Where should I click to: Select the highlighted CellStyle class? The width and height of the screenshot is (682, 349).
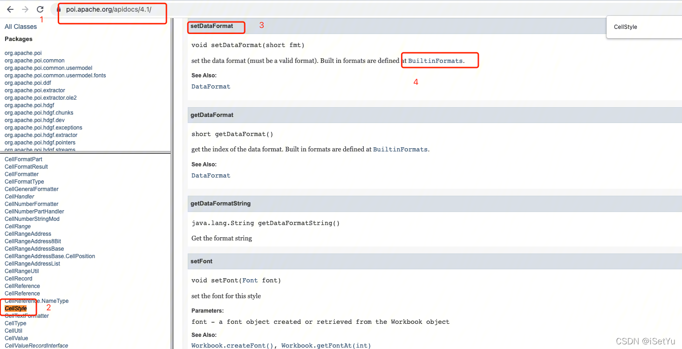click(16, 308)
